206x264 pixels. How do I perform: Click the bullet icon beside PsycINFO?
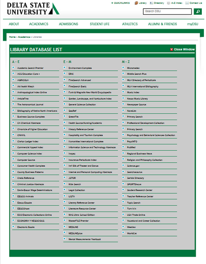(123, 141)
